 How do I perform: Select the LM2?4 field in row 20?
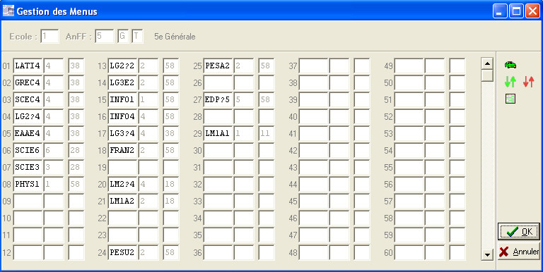tap(122, 185)
